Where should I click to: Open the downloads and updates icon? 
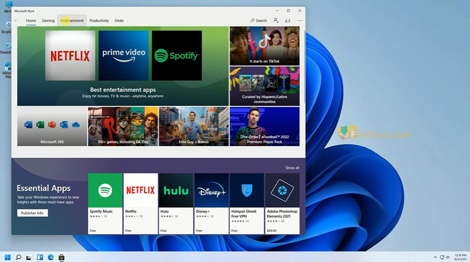288,21
